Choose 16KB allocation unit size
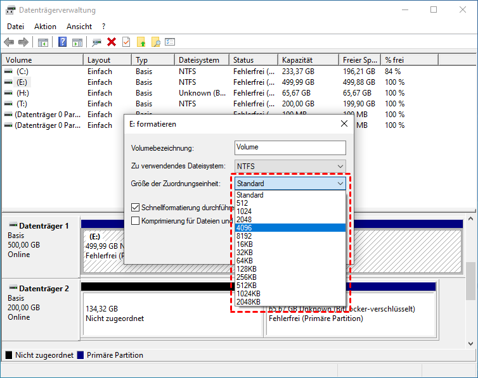478x378 pixels. [290, 244]
